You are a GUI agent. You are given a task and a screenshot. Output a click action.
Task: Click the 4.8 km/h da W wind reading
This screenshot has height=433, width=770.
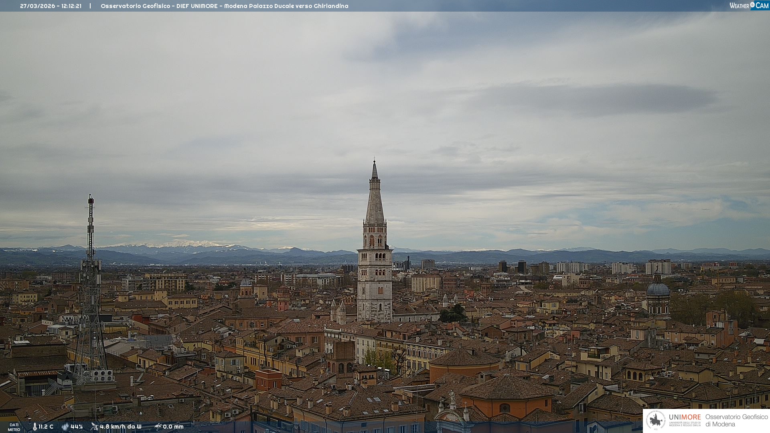pyautogui.click(x=120, y=427)
